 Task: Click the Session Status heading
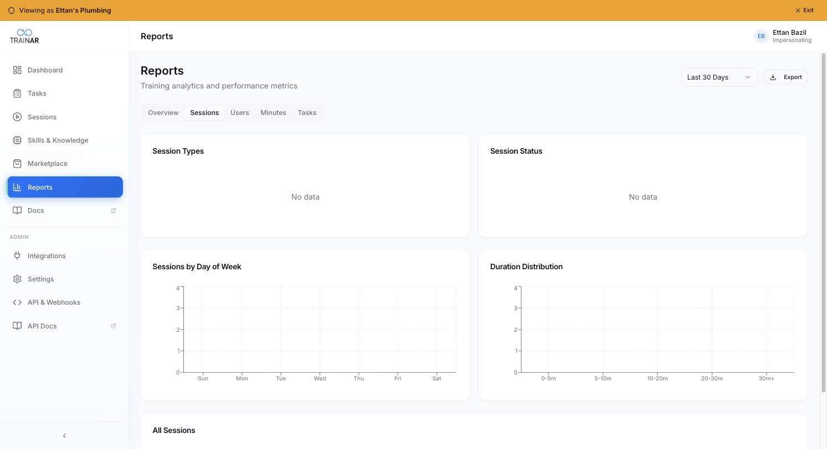[x=516, y=152]
